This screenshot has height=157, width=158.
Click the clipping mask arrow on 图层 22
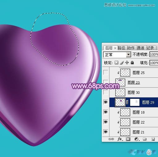tap(118, 122)
